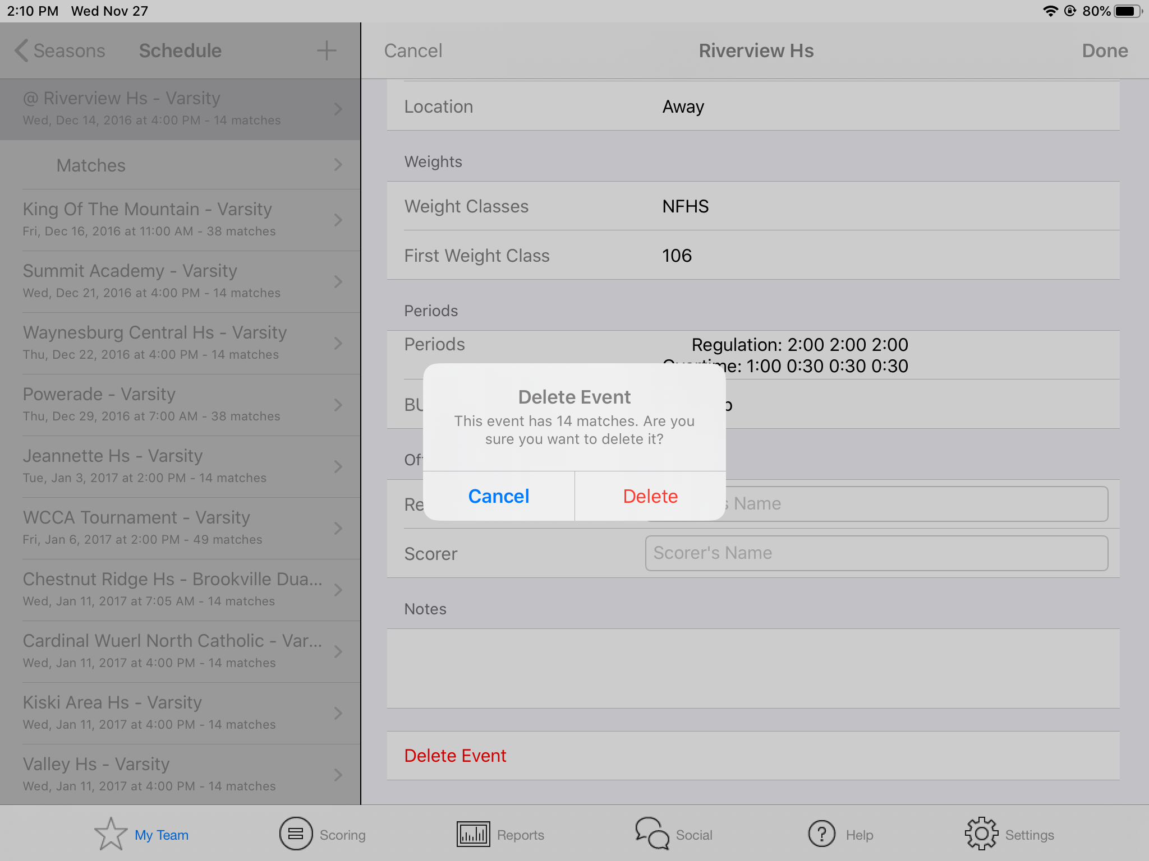The image size is (1149, 861).
Task: Open King Of The Mountain - Varsity event
Action: (x=180, y=220)
